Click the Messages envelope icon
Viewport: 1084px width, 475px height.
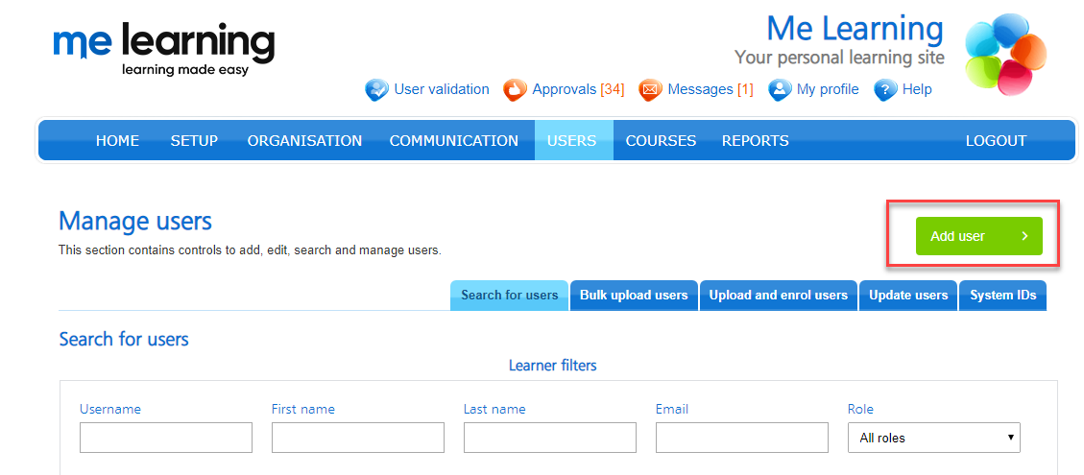tap(651, 90)
